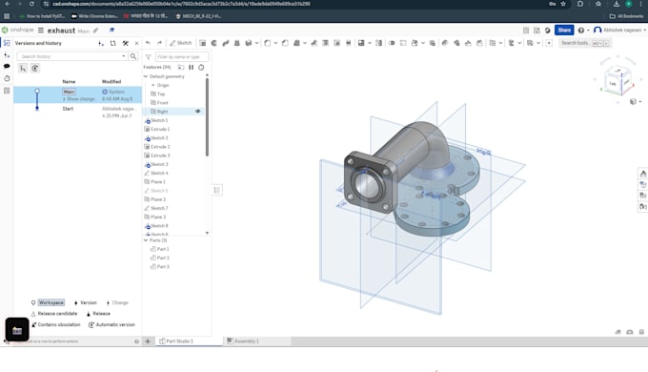Select Extrude 2 in the feature list

[157, 147]
